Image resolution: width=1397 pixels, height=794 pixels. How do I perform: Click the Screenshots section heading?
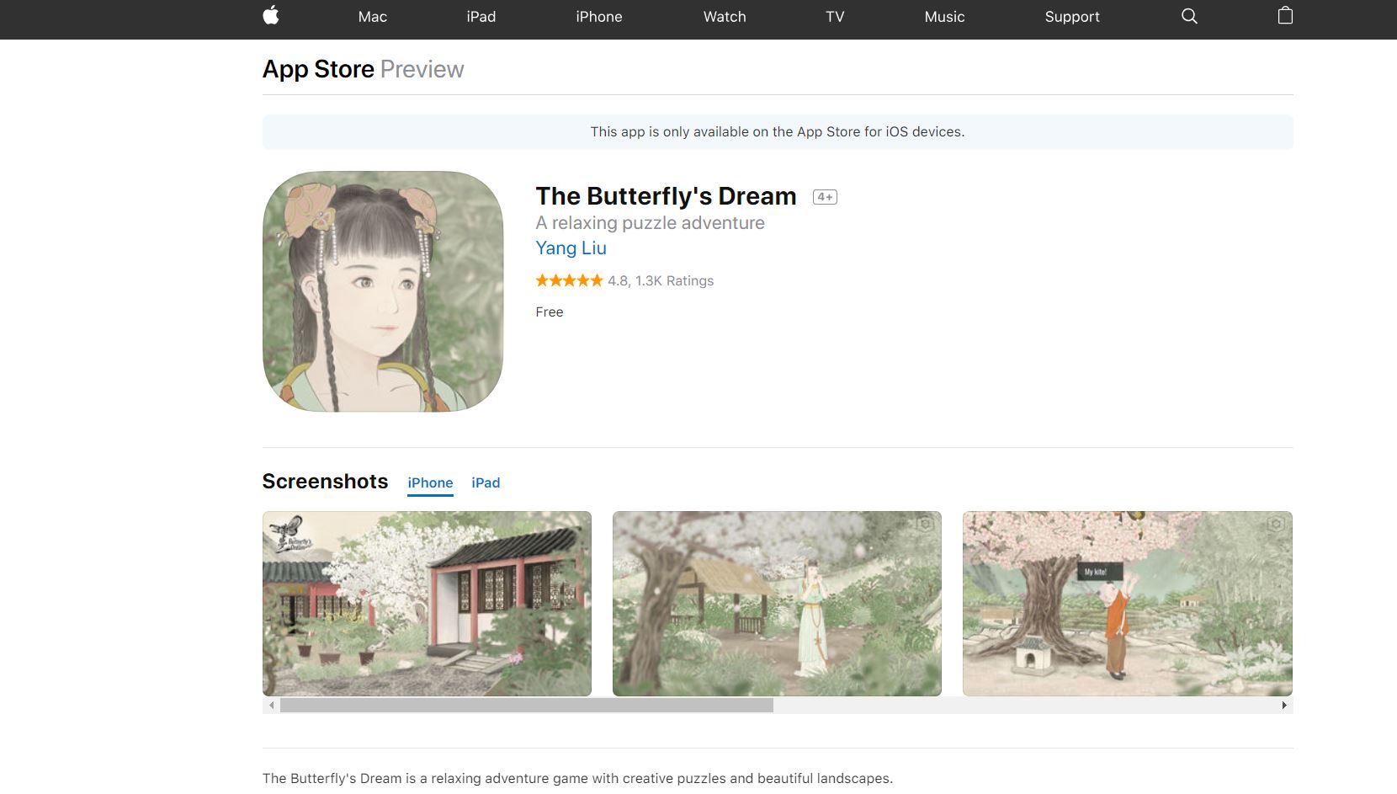coord(325,482)
